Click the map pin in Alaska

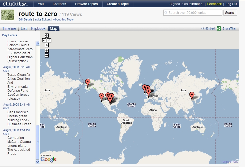[x=88, y=83]
